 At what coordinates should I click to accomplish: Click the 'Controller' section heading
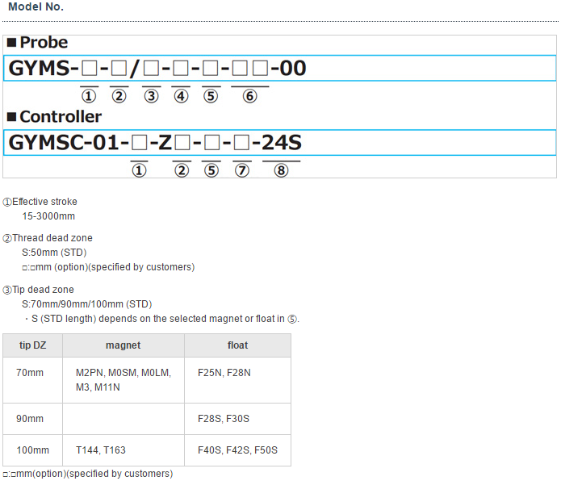click(60, 116)
